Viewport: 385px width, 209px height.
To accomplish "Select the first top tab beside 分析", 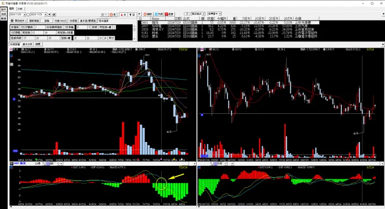I will (12, 9).
